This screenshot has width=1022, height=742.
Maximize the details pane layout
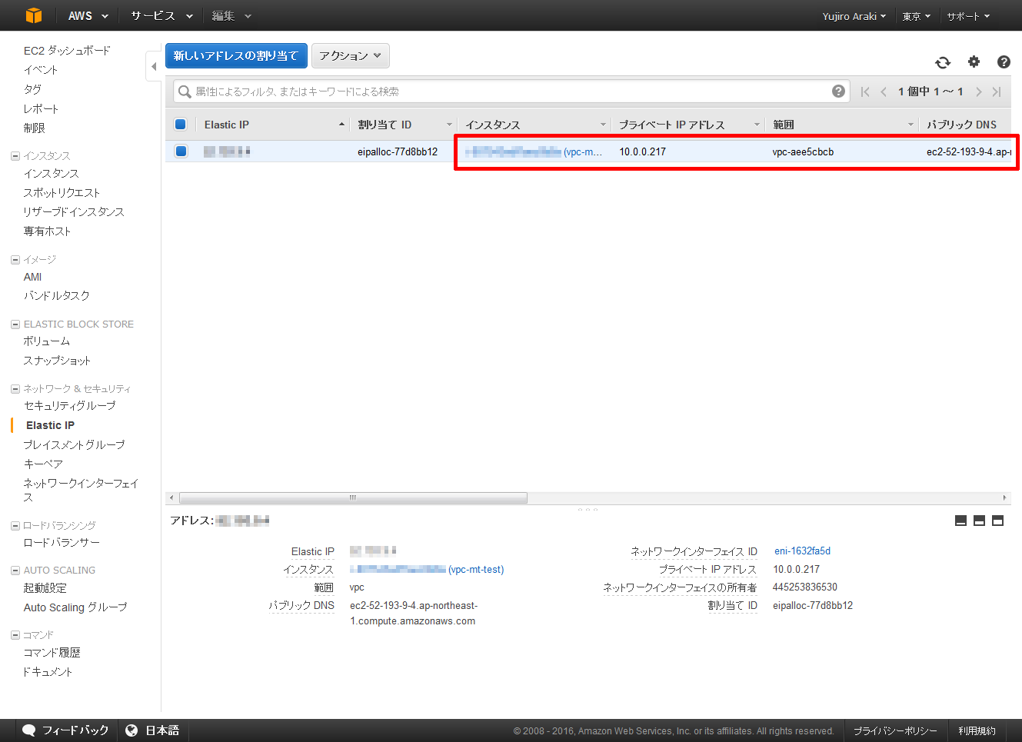(x=997, y=521)
